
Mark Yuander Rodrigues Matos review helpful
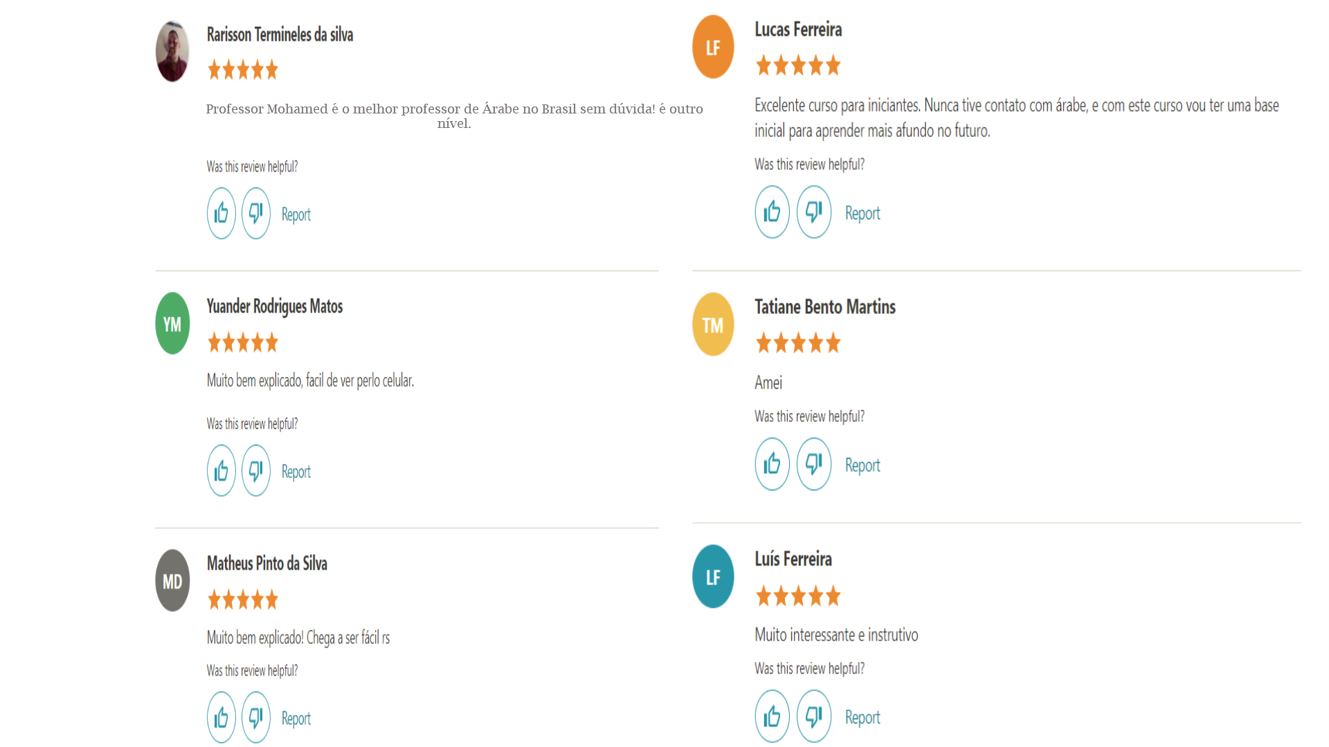click(x=221, y=470)
